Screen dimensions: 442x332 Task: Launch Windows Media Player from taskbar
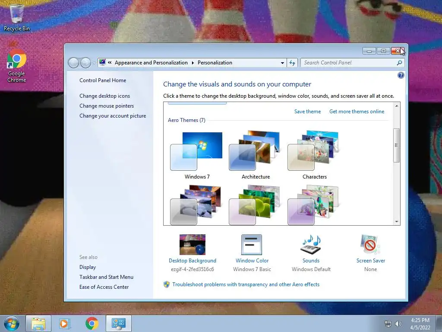64,323
